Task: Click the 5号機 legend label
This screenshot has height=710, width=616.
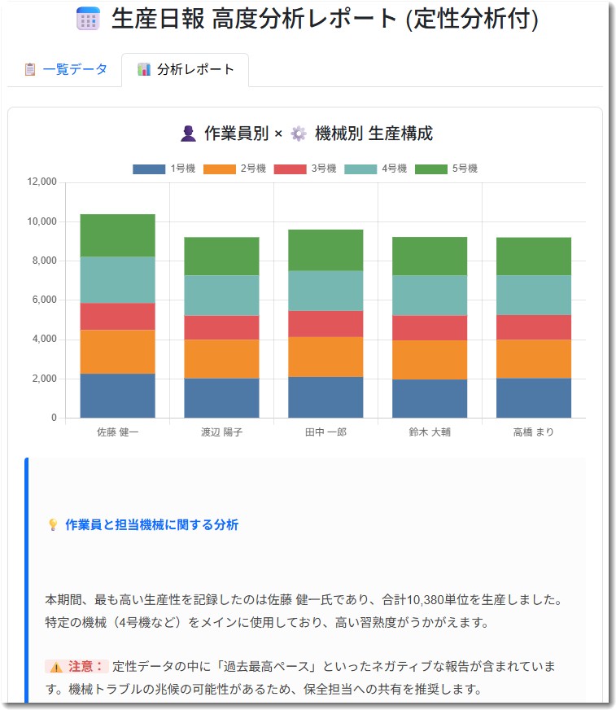Action: pos(465,169)
